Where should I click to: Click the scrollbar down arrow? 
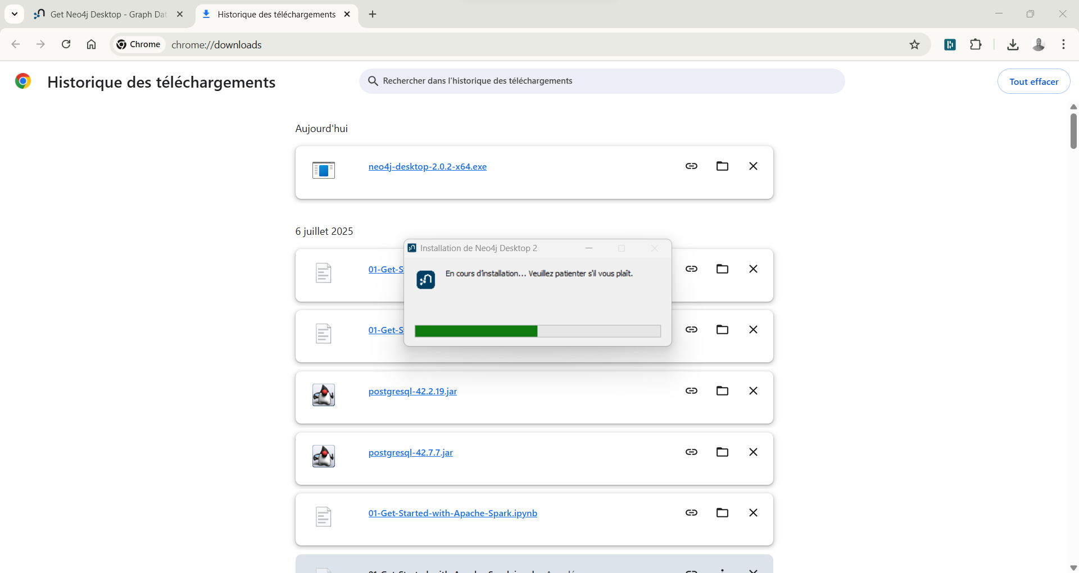tap(1073, 567)
